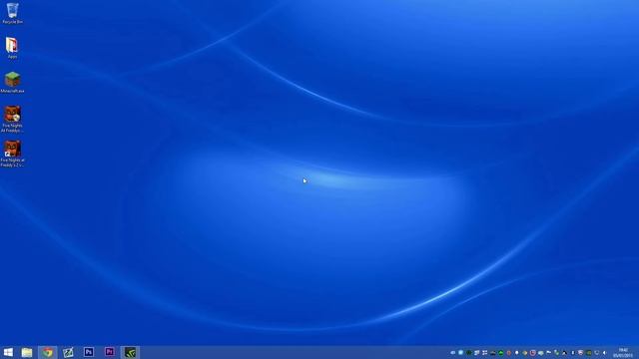Open the NVIDIA app in the taskbar
Image resolution: width=639 pixels, height=359 pixels.
130,352
